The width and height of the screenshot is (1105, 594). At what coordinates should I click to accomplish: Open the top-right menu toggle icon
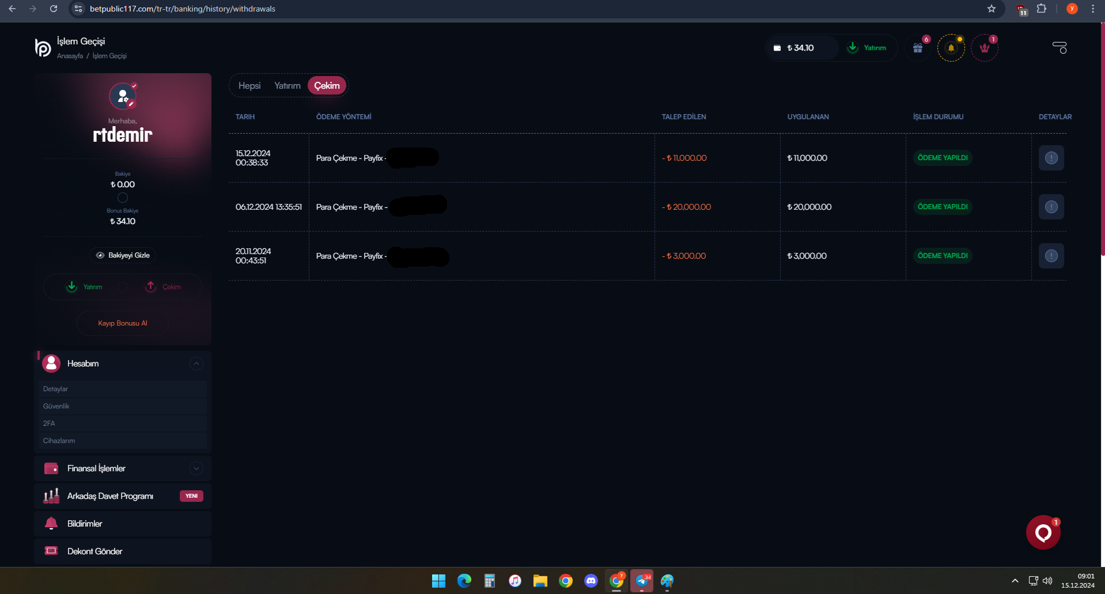[x=1059, y=47]
